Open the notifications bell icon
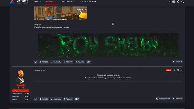The image size is (194, 109). pos(178,2)
